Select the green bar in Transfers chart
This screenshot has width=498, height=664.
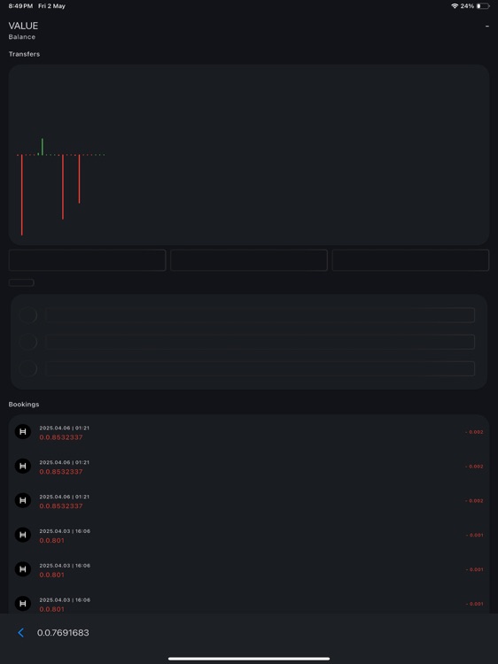[42, 146]
